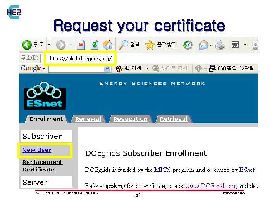Image resolution: width=279 pixels, height=209 pixels.
Task: Click the Google web search binoculars button
Action: [129, 68]
